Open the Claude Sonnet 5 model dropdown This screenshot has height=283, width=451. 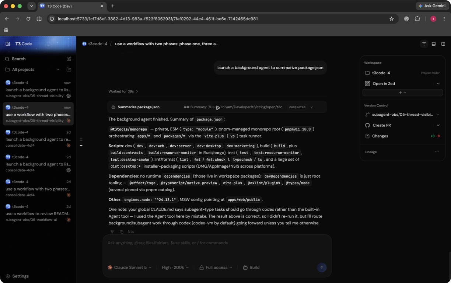tap(129, 268)
